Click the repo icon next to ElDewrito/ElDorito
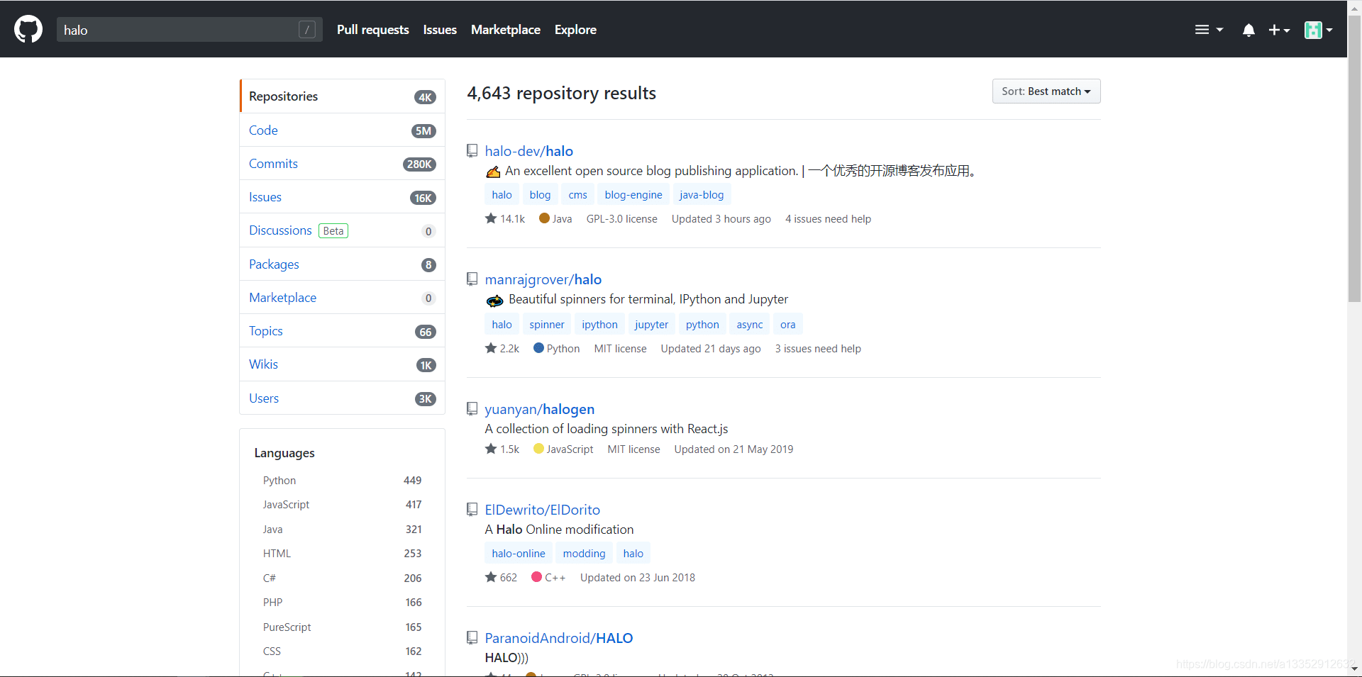This screenshot has height=677, width=1362. (472, 509)
